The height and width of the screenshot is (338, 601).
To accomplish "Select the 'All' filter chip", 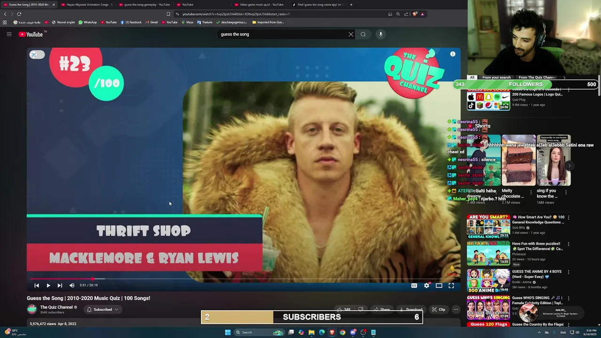I will pyautogui.click(x=472, y=77).
